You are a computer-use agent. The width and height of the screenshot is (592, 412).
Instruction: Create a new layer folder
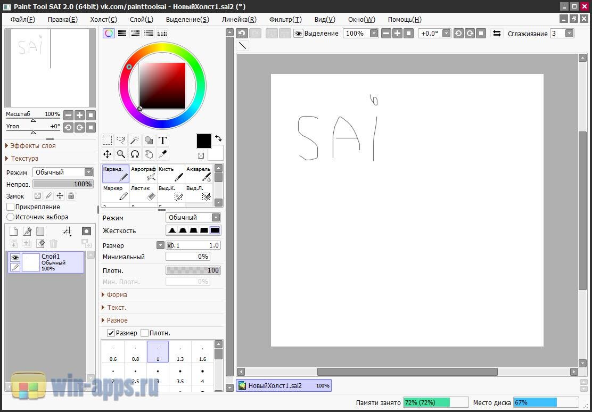click(40, 231)
